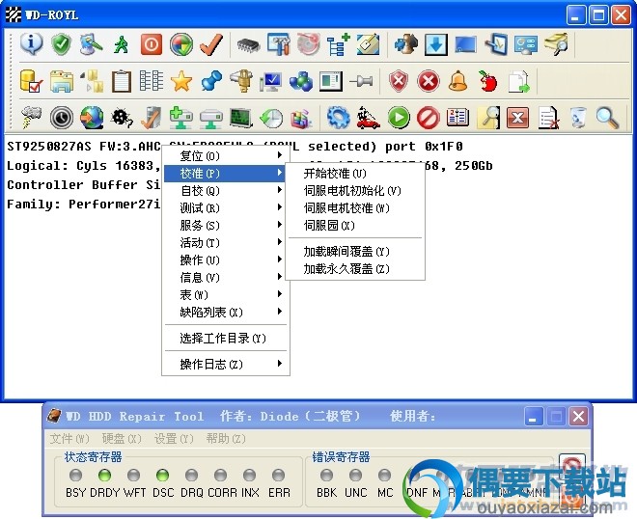Click the green DRDY status indicator light
The width and height of the screenshot is (637, 519).
[x=104, y=475]
